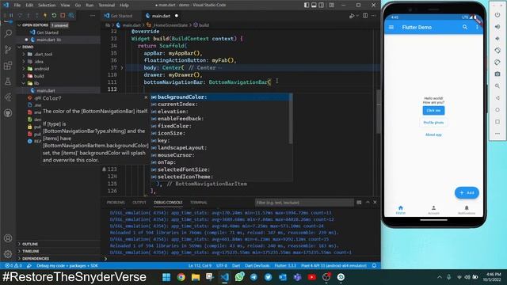Screen dimensions: 507x285
Task: Tap the Notifications bottom navigation item
Action: [x=467, y=210]
